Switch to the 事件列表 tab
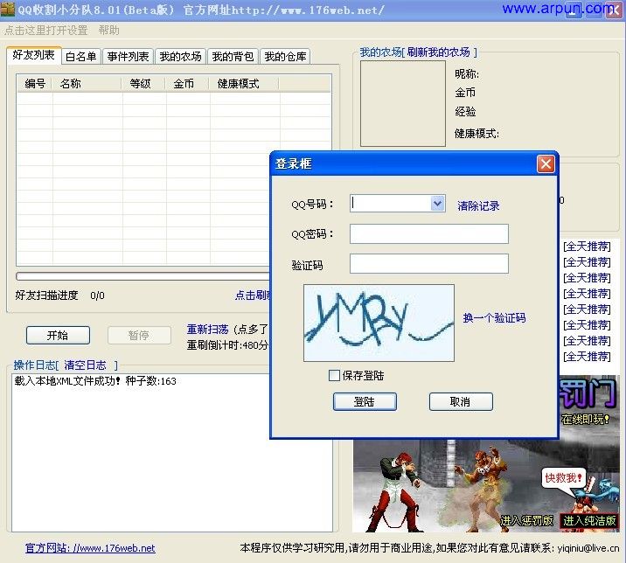 tap(128, 57)
